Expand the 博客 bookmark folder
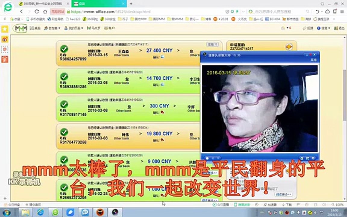347x217 pixels. click(206, 19)
